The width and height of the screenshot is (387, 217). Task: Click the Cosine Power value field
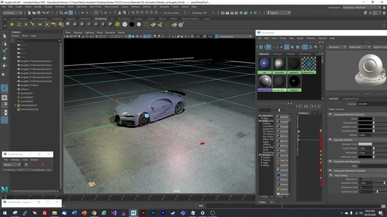coord(365,148)
